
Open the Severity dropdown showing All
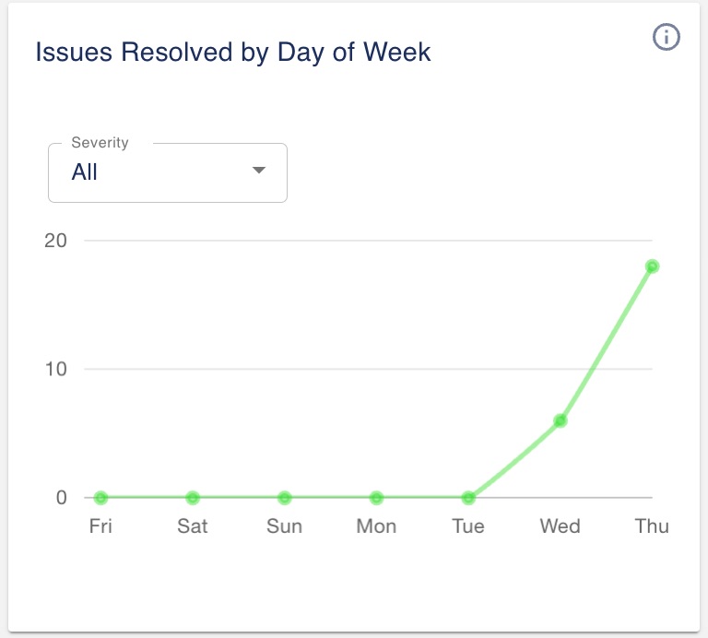(x=167, y=172)
